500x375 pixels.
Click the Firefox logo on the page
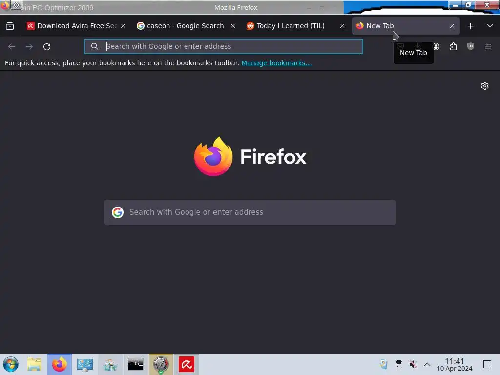(250, 156)
